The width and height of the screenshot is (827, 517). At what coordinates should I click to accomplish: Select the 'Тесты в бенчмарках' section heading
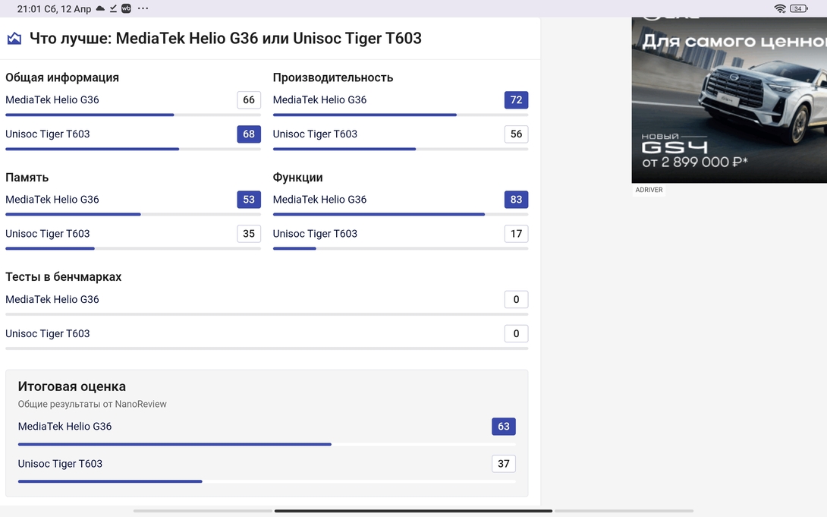[x=64, y=277]
